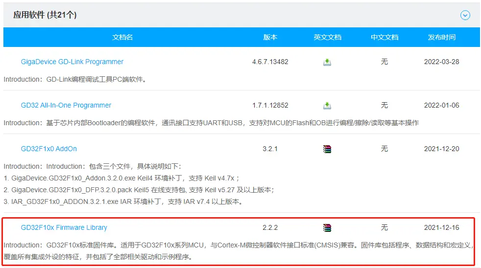Click 无 in GD32F1x0 AddOn row
The height and width of the screenshot is (268, 481).
pos(385,149)
